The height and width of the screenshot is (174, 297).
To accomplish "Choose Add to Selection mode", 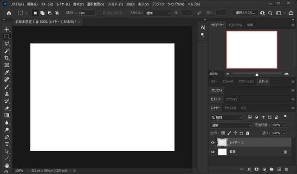I will pos(42,13).
